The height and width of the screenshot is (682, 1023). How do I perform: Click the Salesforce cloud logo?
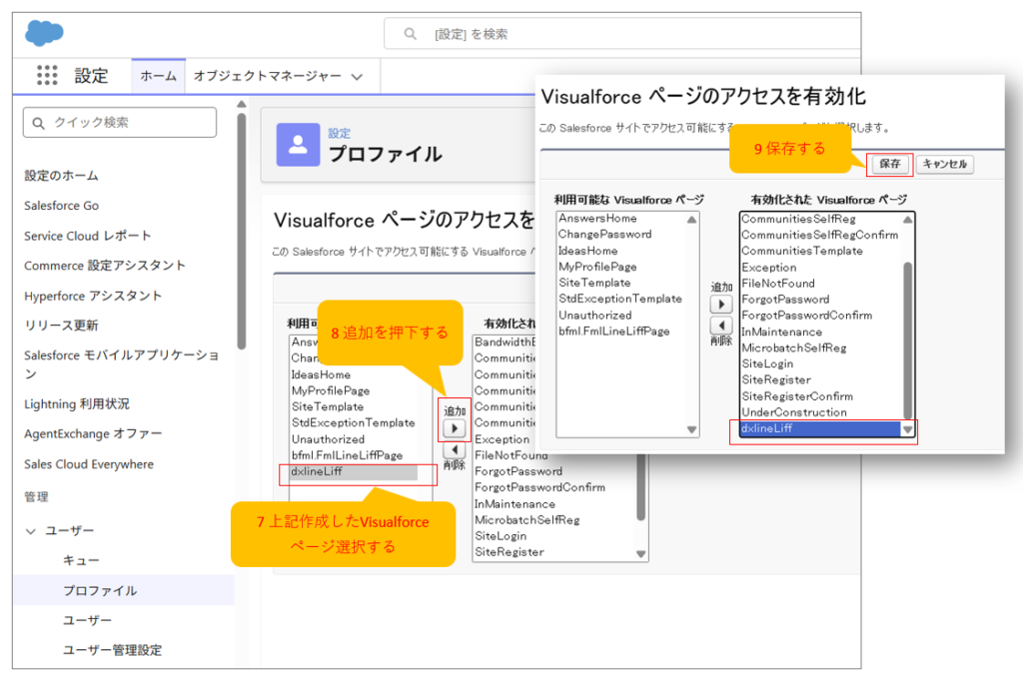click(x=44, y=33)
